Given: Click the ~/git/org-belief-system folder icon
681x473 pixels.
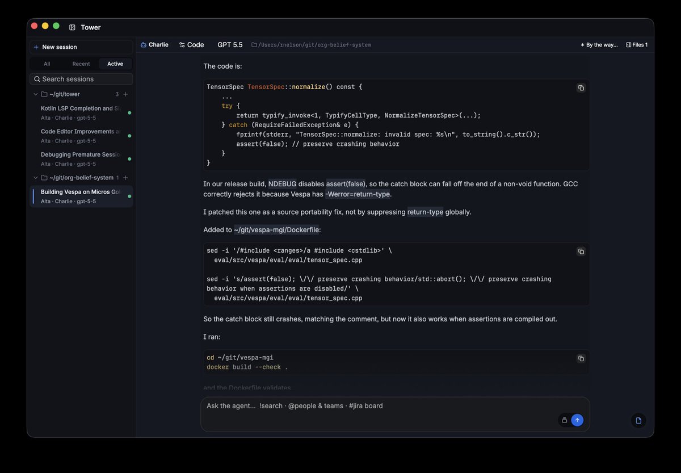Looking at the screenshot, I should point(44,178).
